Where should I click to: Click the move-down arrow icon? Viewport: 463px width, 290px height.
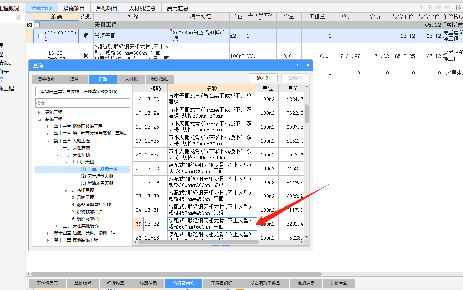pyautogui.click(x=430, y=7)
